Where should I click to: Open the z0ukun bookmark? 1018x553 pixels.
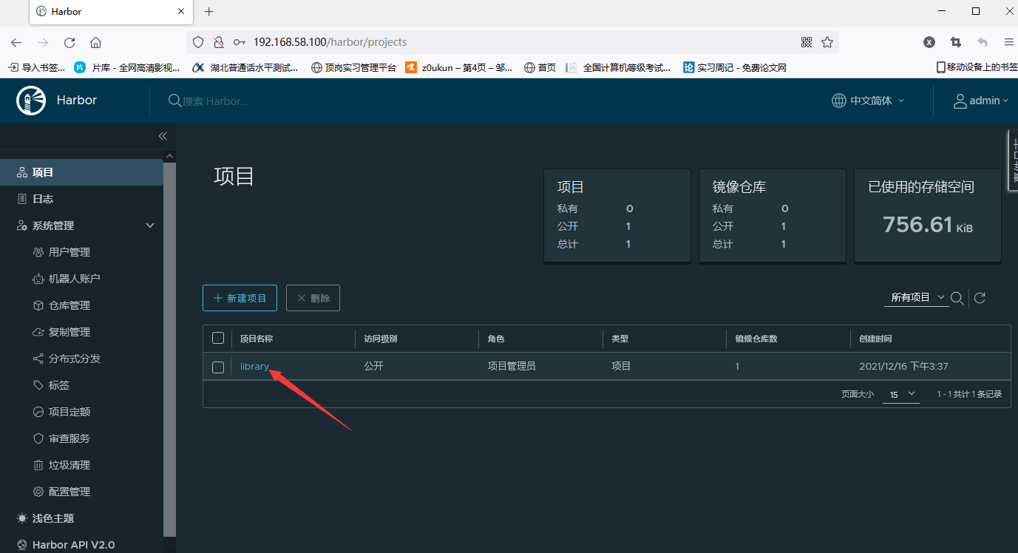(x=459, y=67)
